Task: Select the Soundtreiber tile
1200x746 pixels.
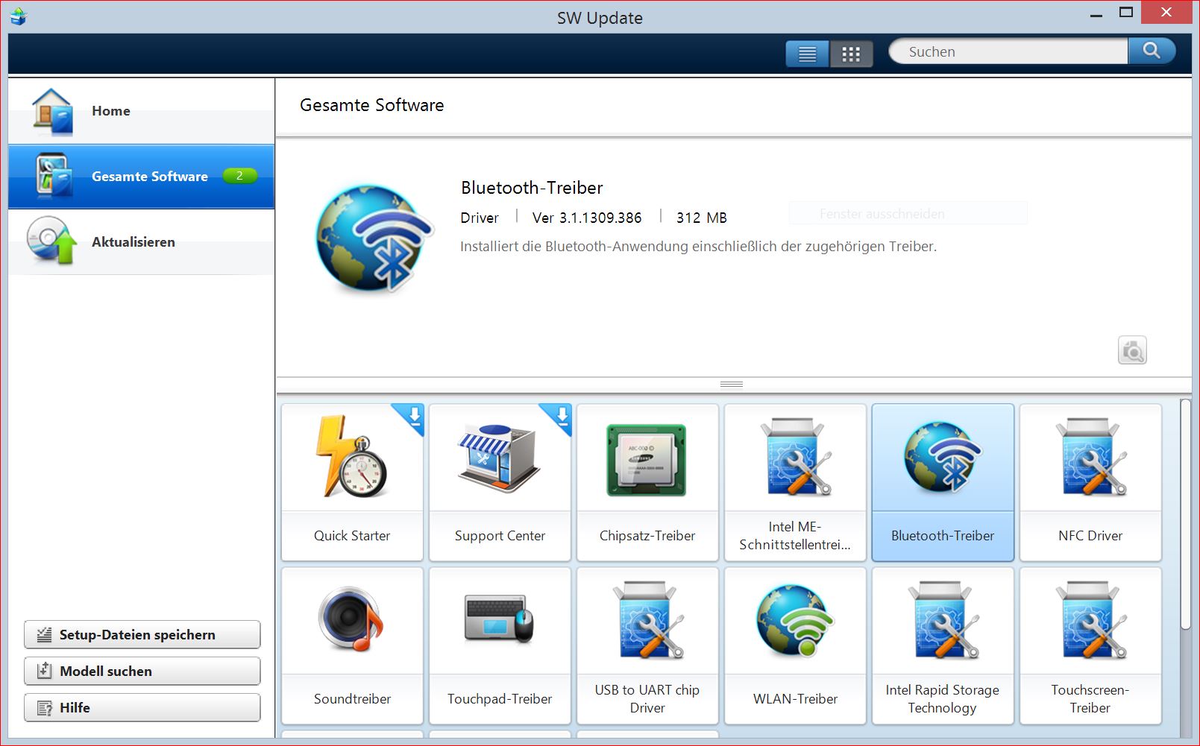Action: coord(352,645)
